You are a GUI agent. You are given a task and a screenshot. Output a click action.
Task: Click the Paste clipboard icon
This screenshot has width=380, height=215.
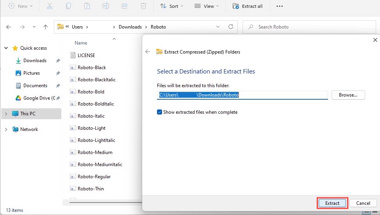tap(87, 6)
